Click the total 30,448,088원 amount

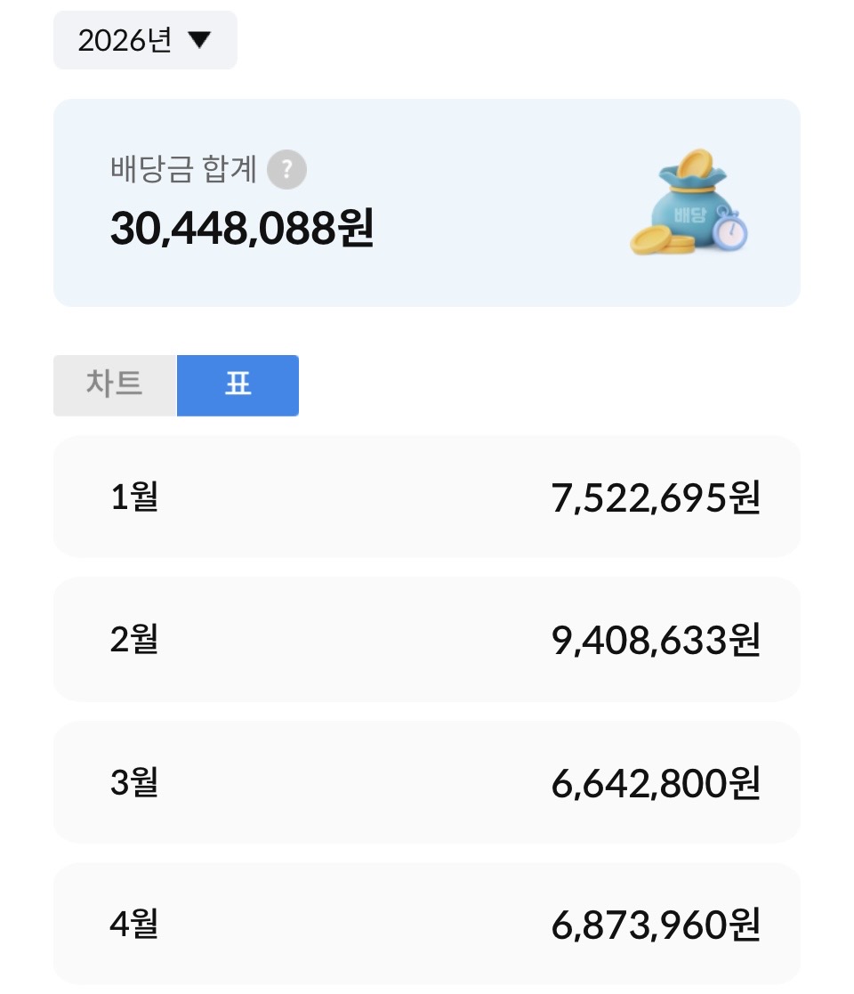pyautogui.click(x=242, y=228)
